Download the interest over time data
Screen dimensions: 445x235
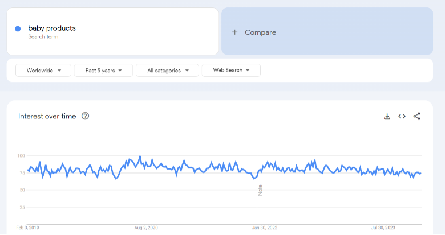coord(387,117)
